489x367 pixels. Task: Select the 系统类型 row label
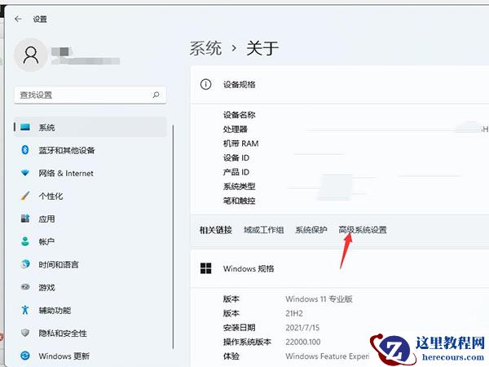239,187
